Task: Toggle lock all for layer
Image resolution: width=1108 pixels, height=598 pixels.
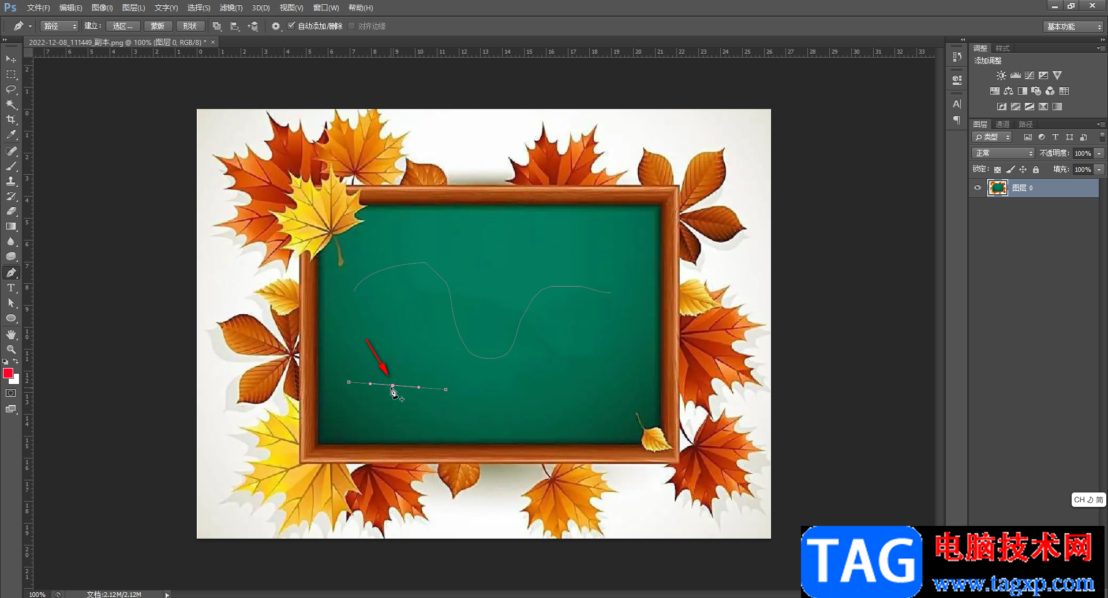Action: (x=1036, y=170)
